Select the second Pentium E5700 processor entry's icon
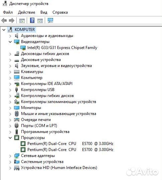 point(23,150)
